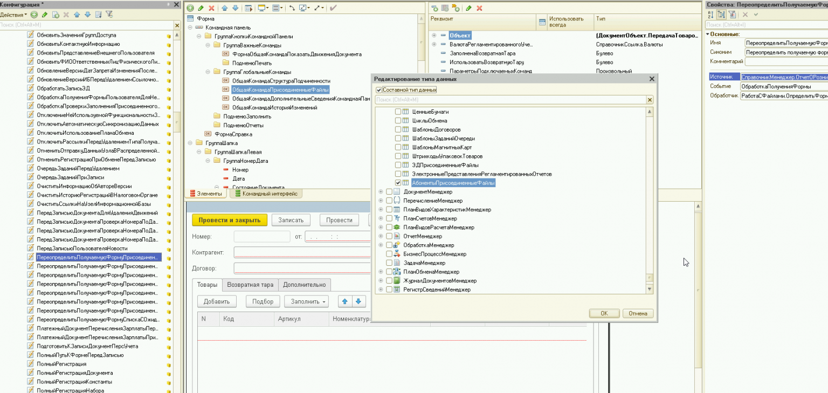Click the ПланОбменаМенеджер icon in type tree
The height and width of the screenshot is (393, 828).
[397, 272]
